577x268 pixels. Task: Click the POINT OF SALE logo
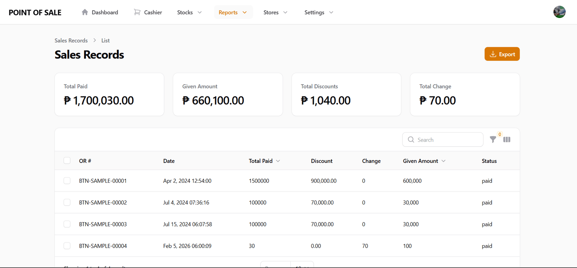point(35,12)
